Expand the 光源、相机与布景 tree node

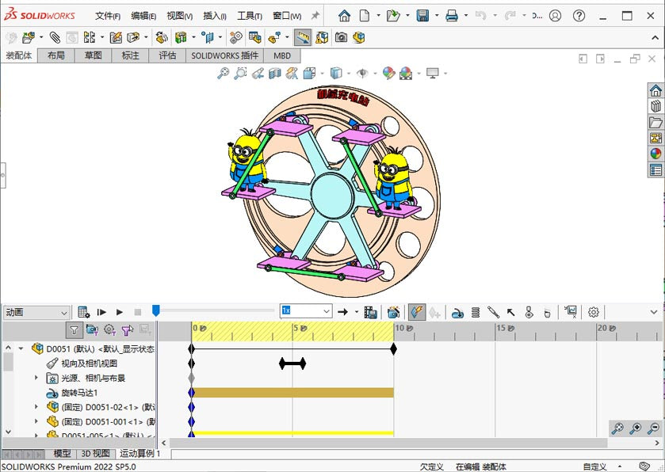tap(36, 378)
